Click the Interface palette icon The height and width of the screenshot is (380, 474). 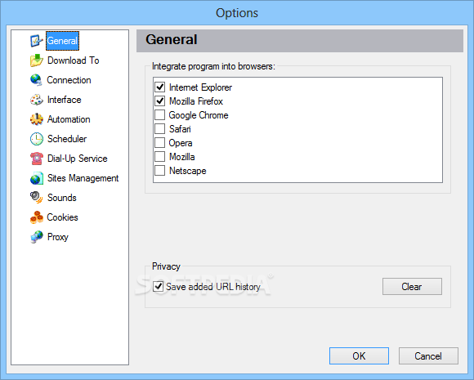pyautogui.click(x=36, y=100)
